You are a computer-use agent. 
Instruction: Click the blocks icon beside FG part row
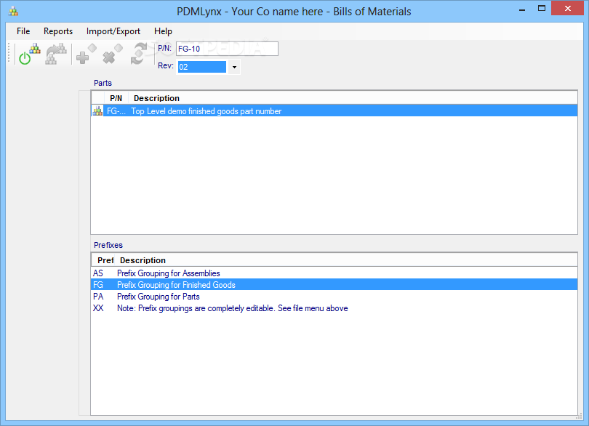tap(97, 110)
